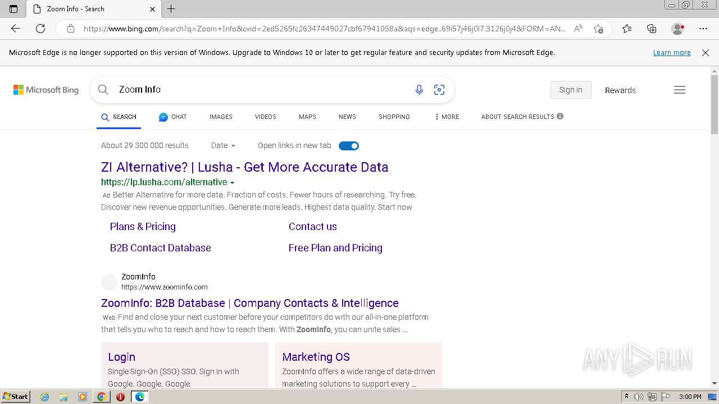Search using the microphone icon
719x404 pixels.
(419, 90)
